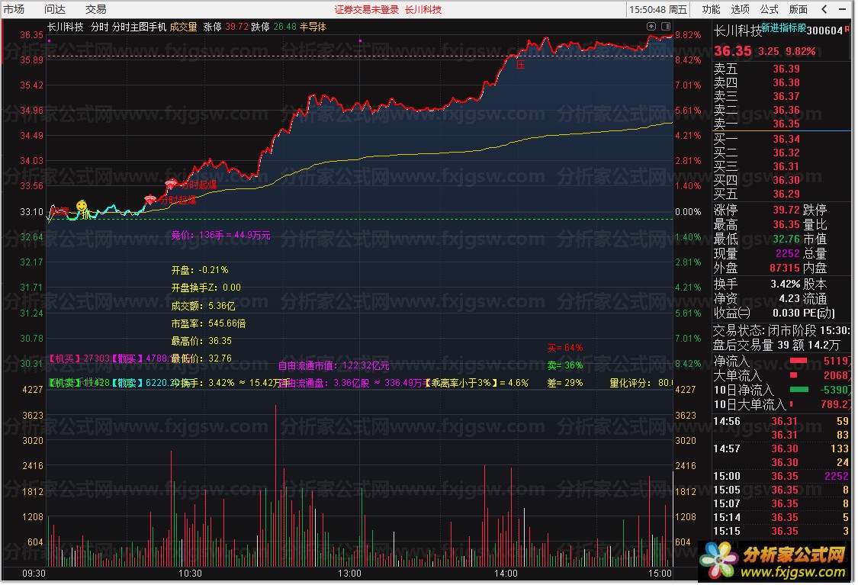Click the 涨停 value 39.72 in quote panel
The width and height of the screenshot is (858, 585).
click(x=786, y=211)
